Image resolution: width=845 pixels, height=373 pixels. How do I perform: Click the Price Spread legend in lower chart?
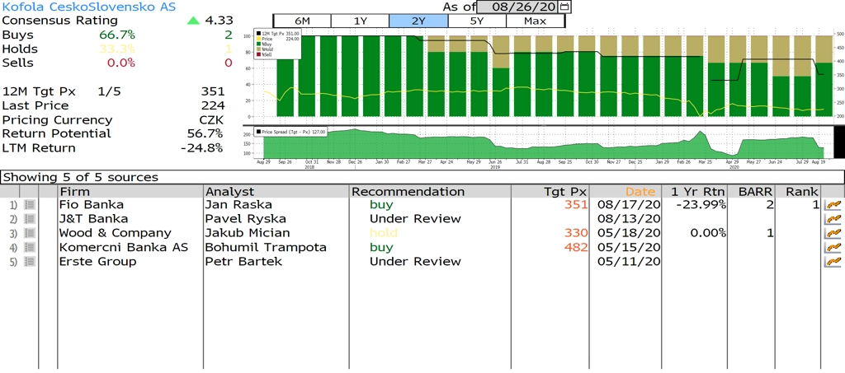tap(291, 132)
